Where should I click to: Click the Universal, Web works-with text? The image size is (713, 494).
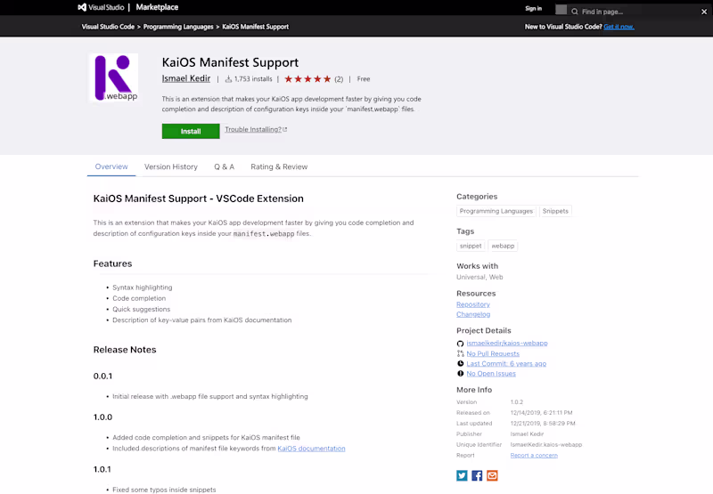[x=479, y=277]
